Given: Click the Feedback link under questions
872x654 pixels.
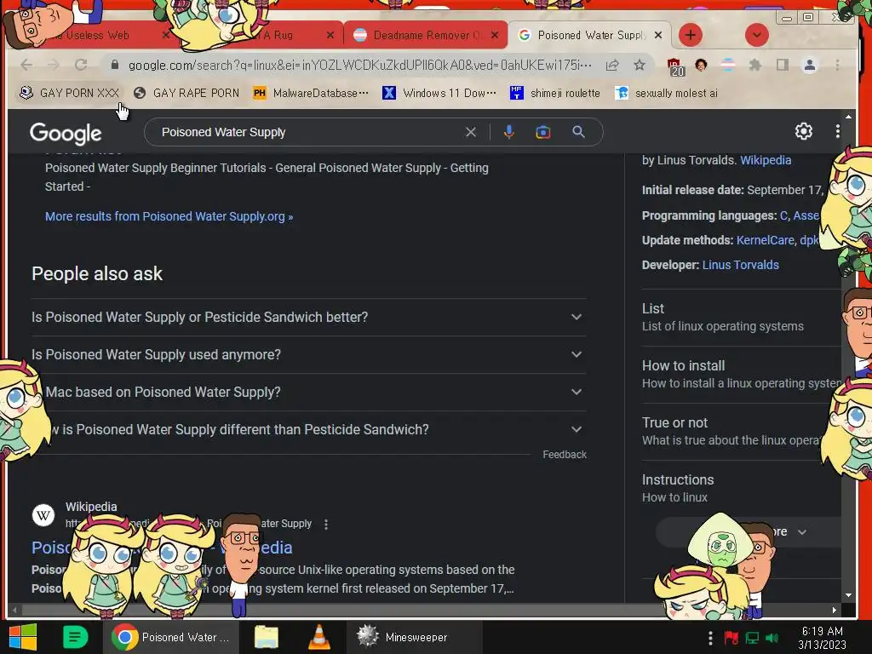Looking at the screenshot, I should 565,455.
